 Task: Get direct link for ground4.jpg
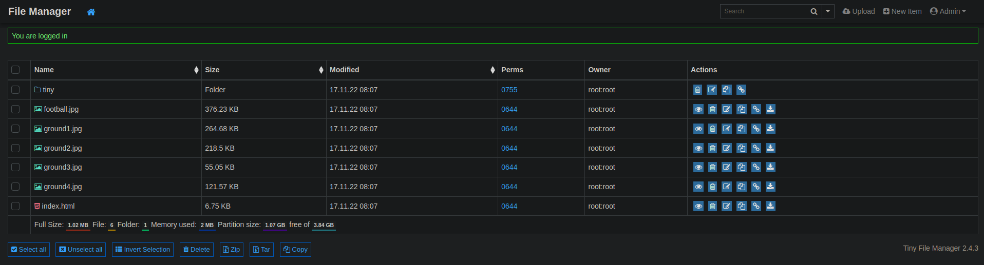click(756, 187)
